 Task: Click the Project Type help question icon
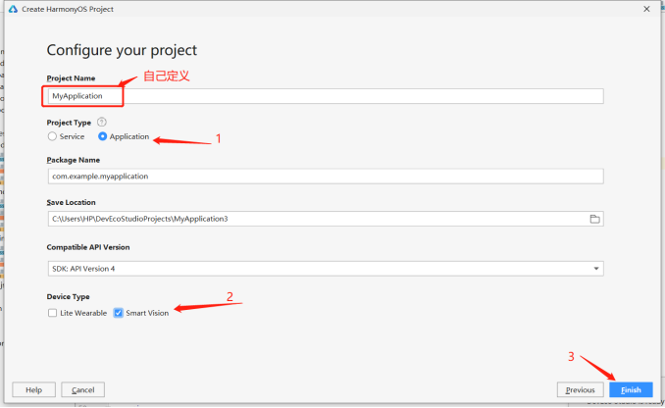(x=102, y=123)
